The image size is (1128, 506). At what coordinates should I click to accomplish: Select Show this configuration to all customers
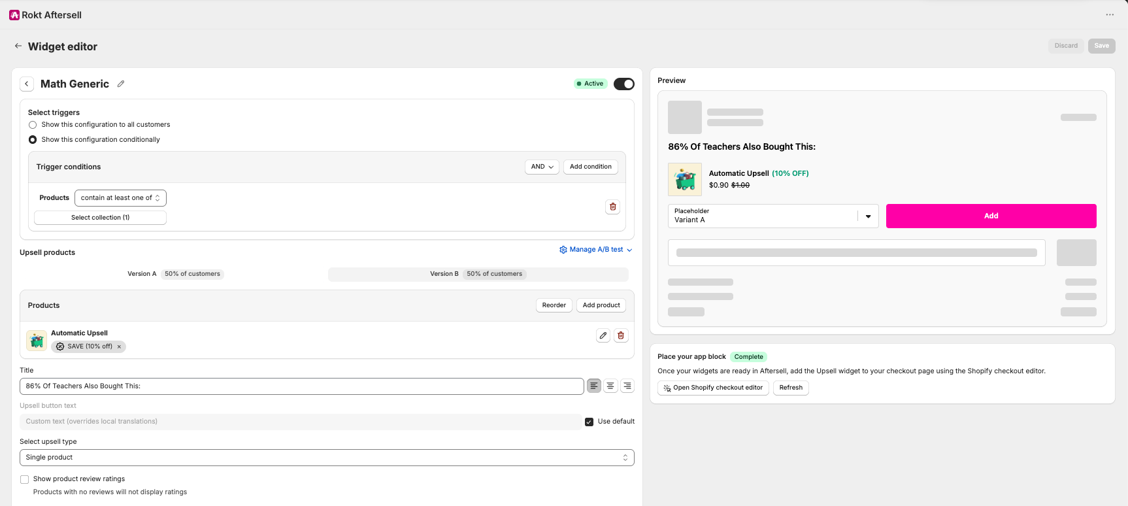coord(33,125)
